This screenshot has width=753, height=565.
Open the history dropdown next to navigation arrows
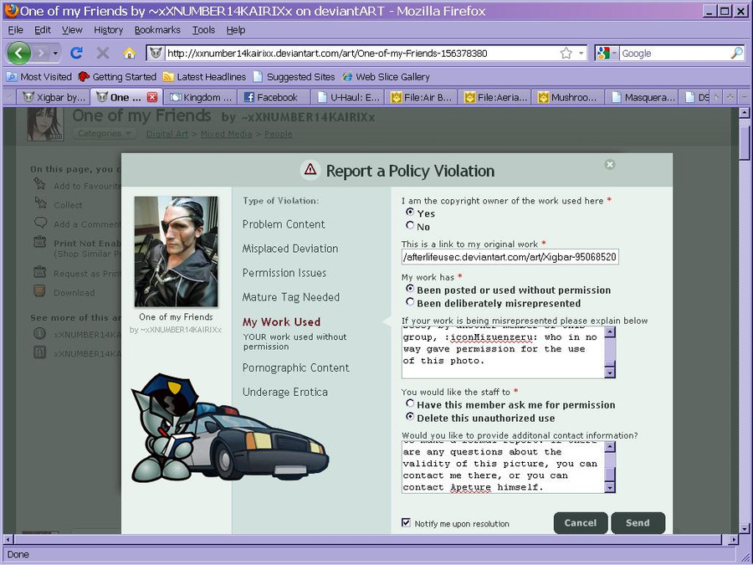(56, 53)
